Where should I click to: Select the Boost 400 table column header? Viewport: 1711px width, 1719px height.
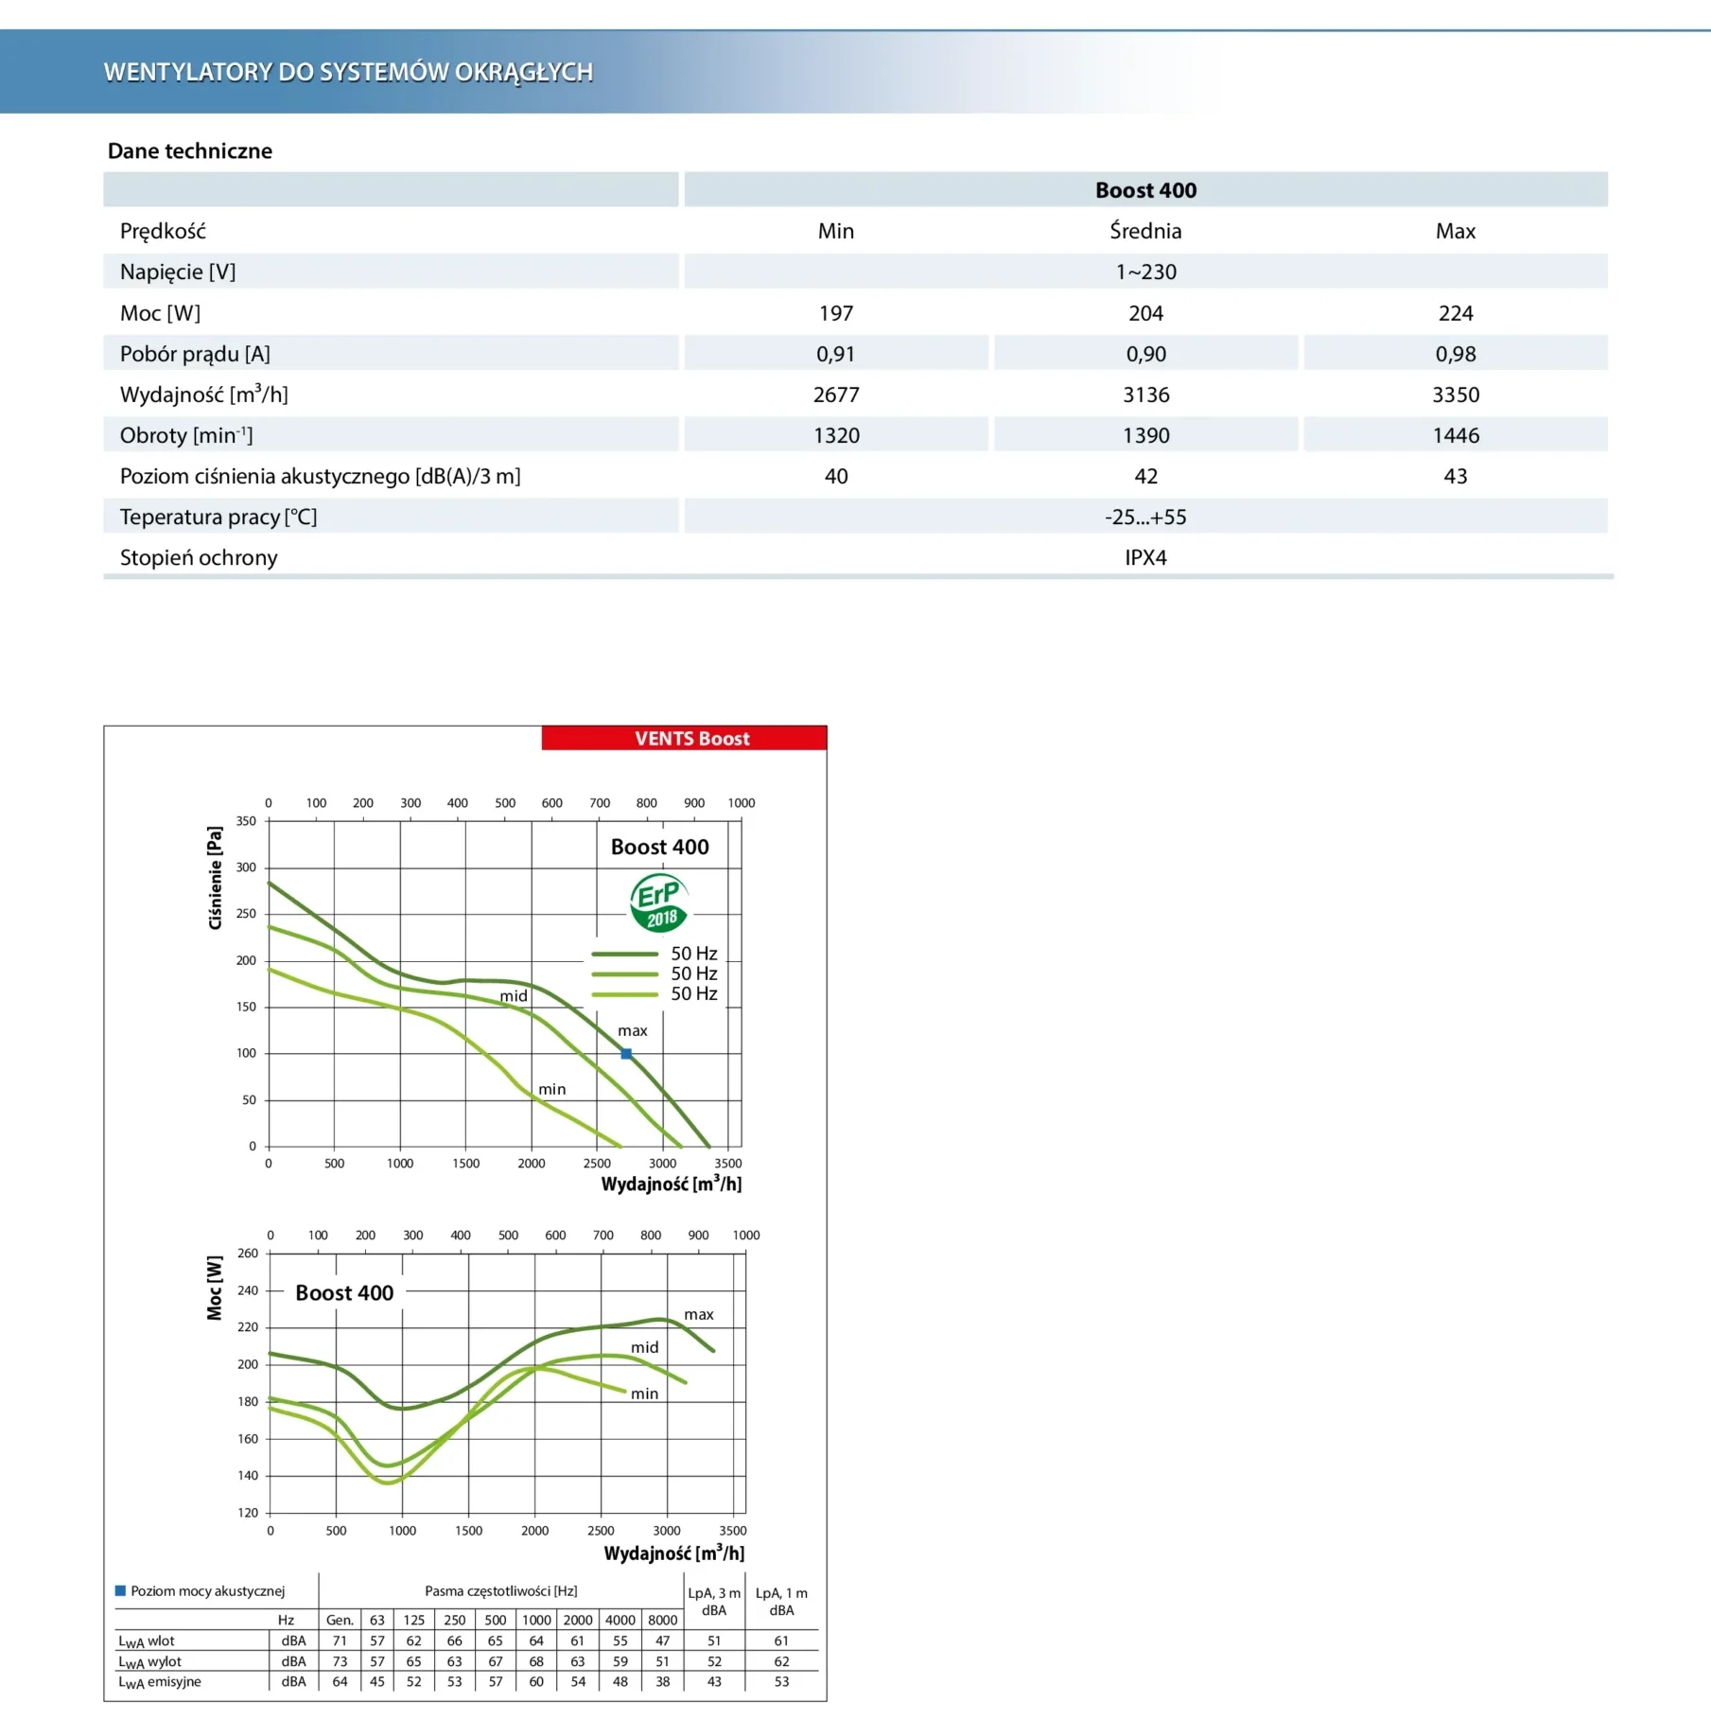pos(1145,190)
